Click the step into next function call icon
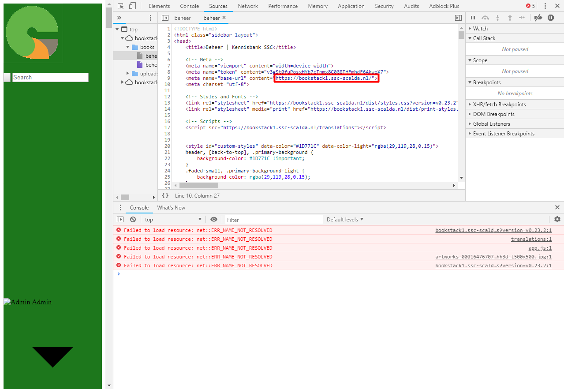 point(497,18)
